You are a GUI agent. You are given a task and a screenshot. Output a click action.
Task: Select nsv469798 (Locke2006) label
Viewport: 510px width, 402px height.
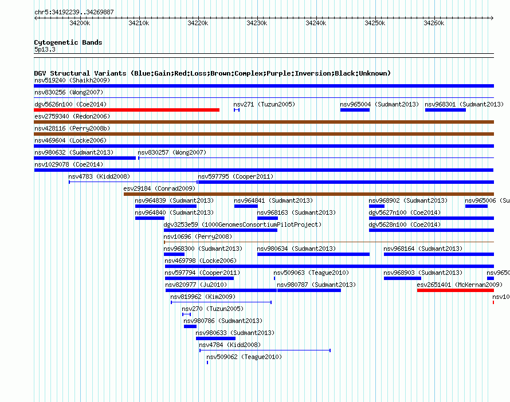201,261
